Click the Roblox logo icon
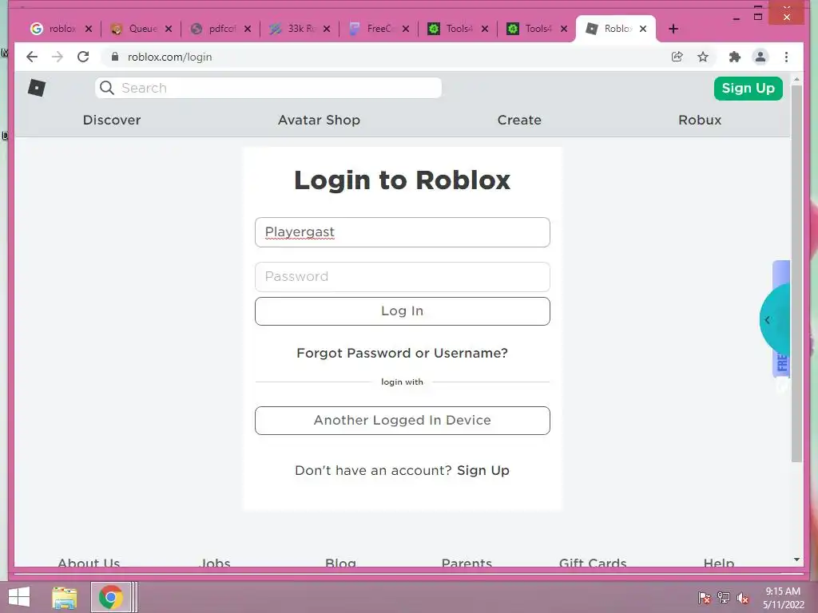818x613 pixels. (37, 88)
